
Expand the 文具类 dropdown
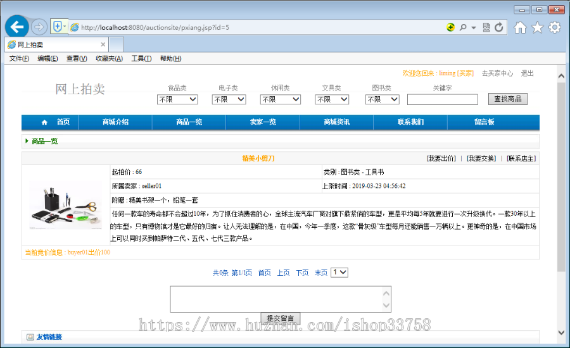point(332,99)
